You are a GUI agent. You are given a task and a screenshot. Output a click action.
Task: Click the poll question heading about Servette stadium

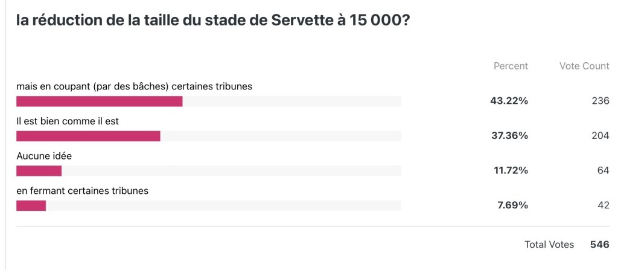tap(213, 21)
